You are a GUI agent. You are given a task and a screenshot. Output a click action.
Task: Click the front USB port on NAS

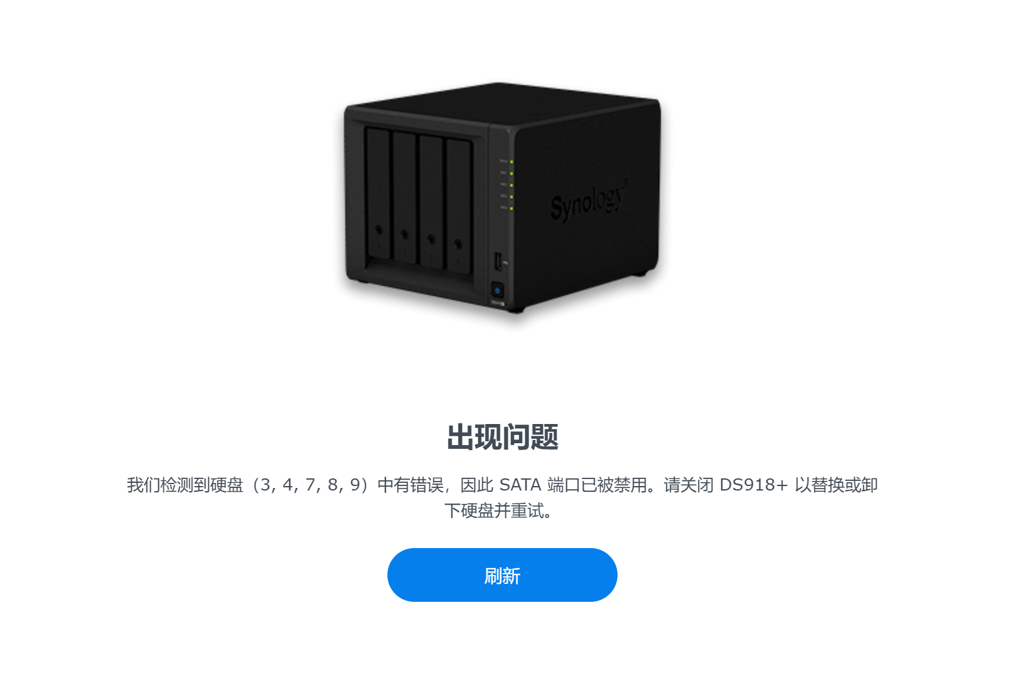[499, 262]
